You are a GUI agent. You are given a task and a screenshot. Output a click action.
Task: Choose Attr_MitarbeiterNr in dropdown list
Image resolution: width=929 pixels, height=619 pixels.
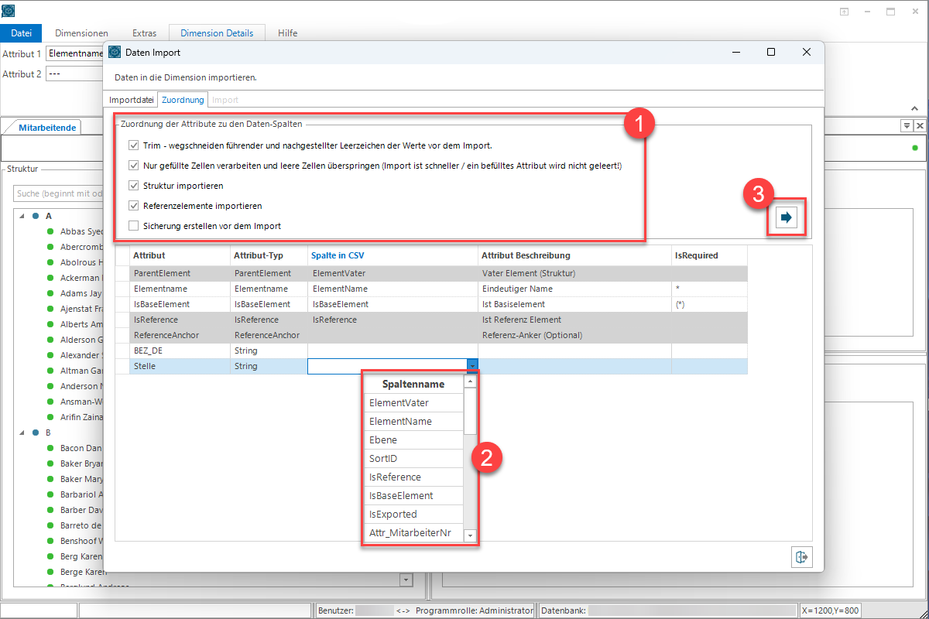(x=413, y=533)
